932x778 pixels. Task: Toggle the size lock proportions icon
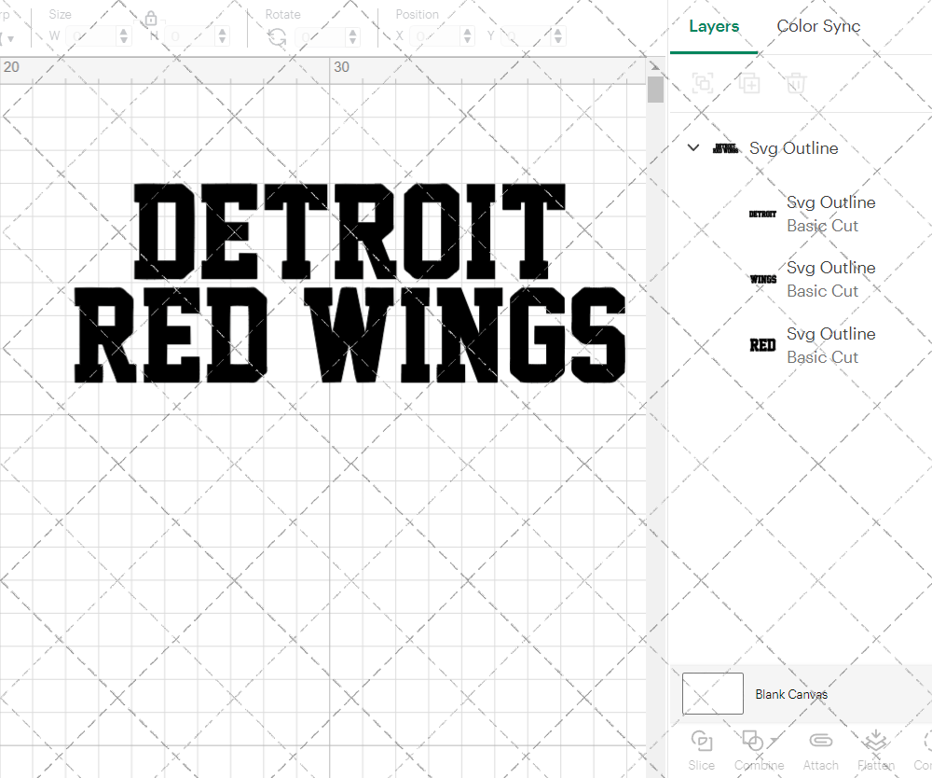click(x=150, y=18)
